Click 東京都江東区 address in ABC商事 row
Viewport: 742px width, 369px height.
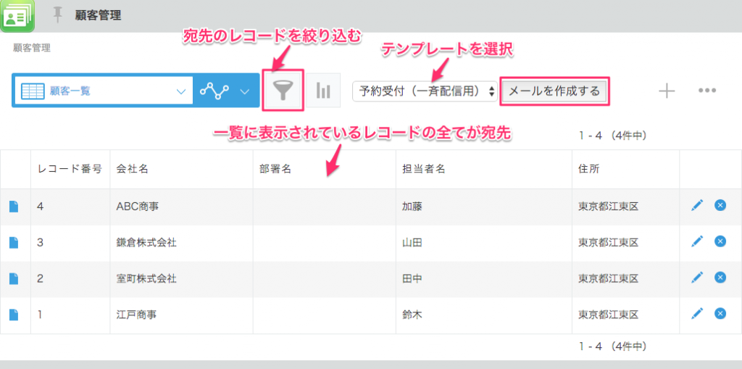(x=609, y=207)
